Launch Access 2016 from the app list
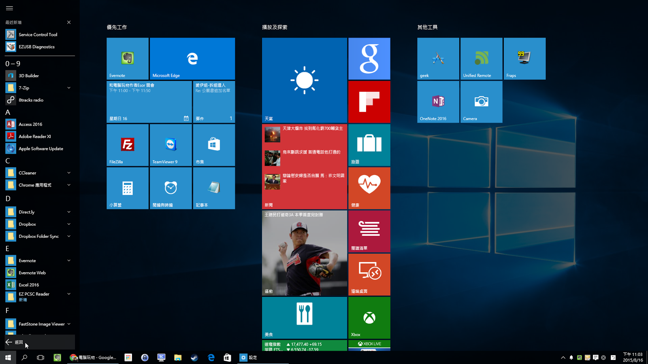The height and width of the screenshot is (364, 648). pos(40,124)
